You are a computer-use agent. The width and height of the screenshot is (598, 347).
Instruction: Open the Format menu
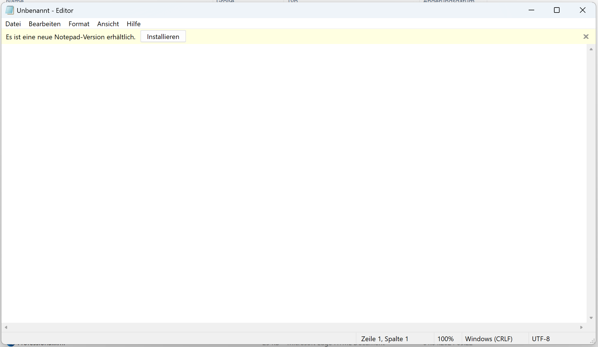tap(79, 24)
